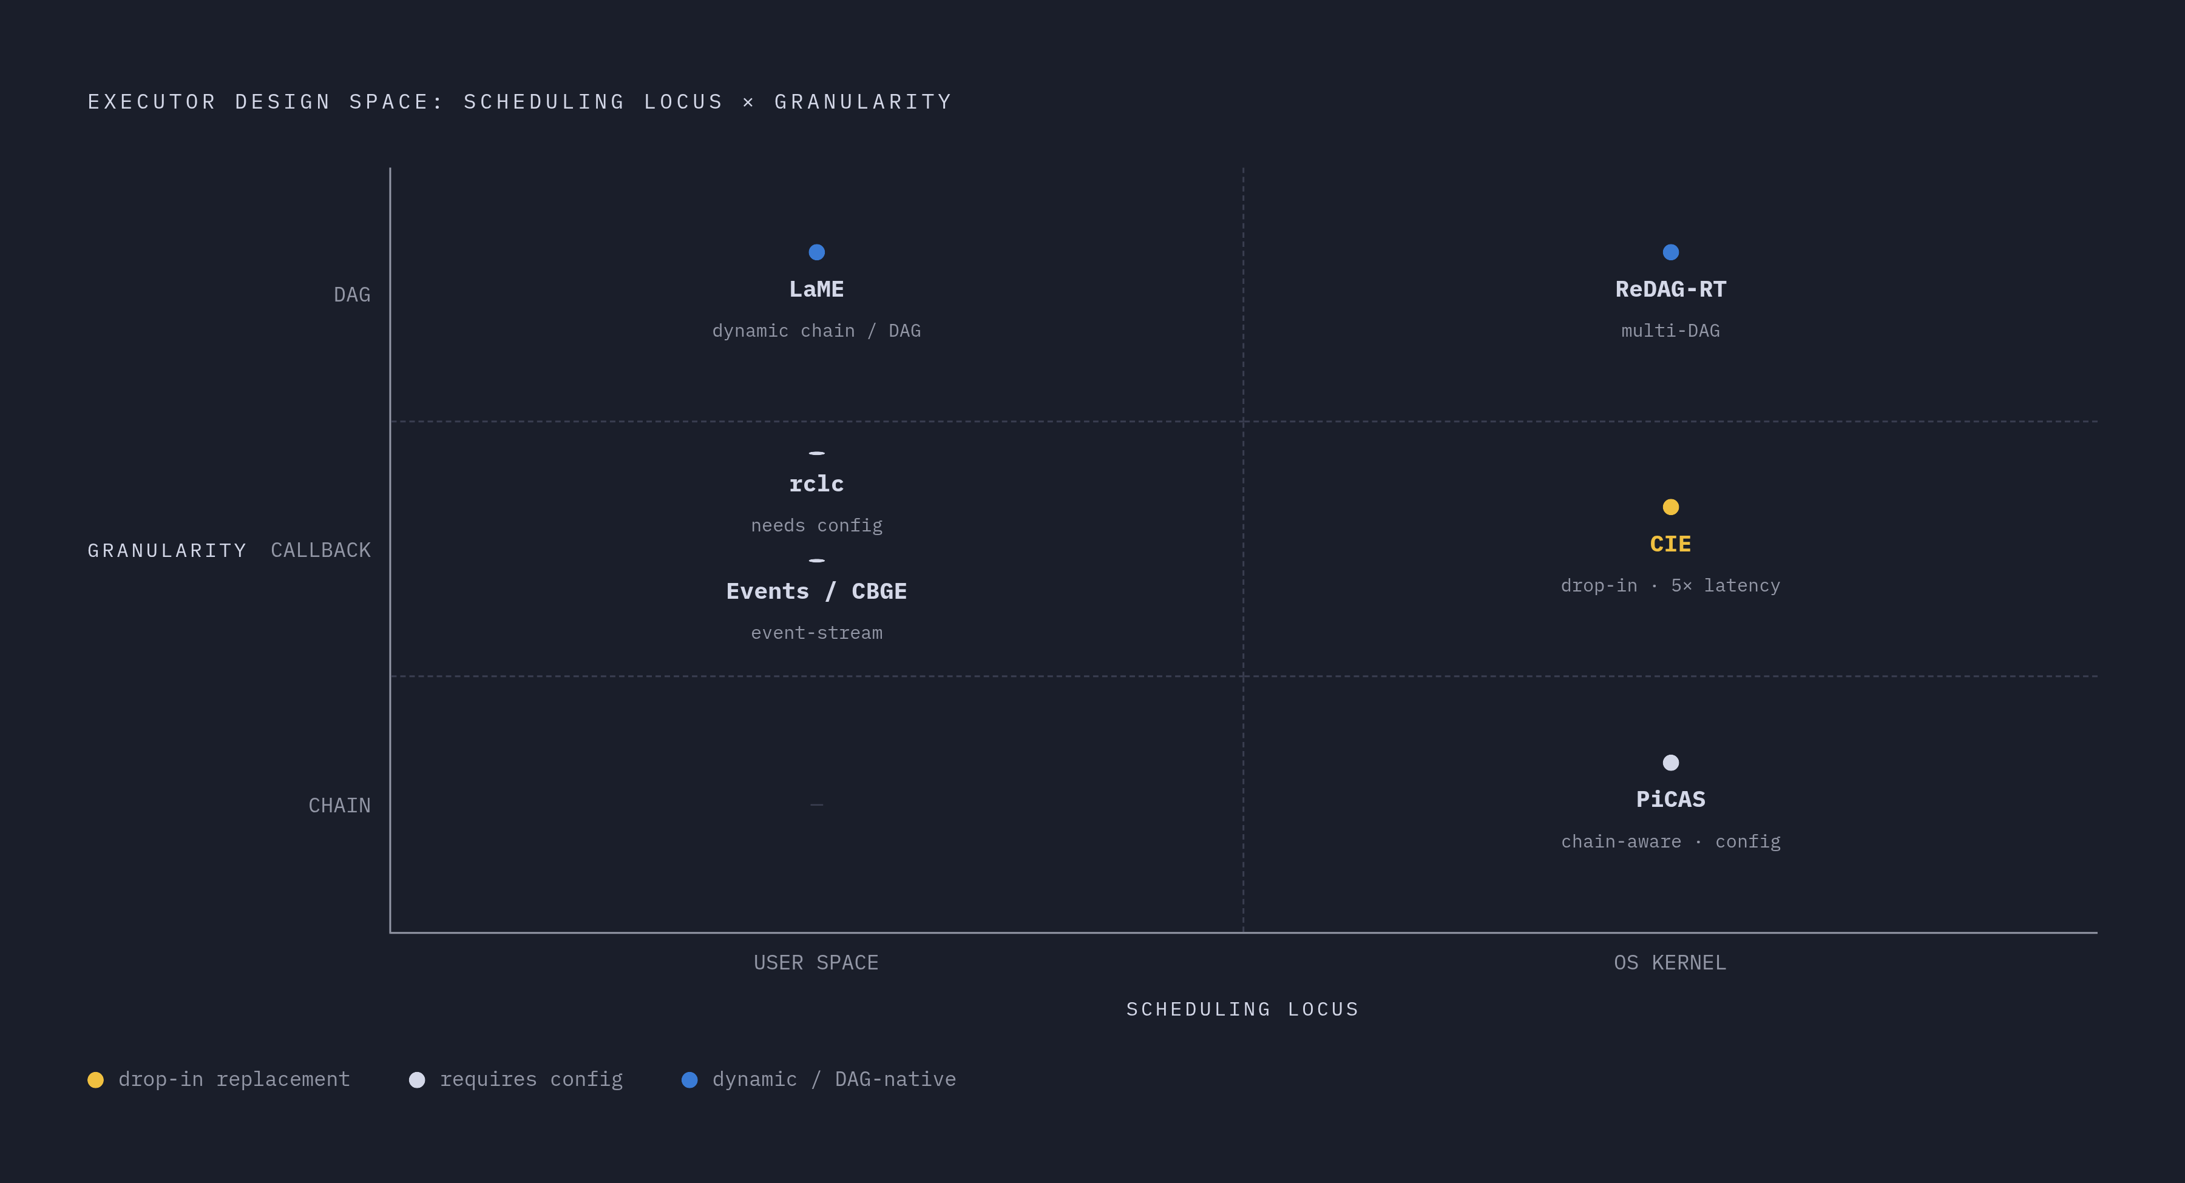Click the 'drop-in · 5× latency' subtitle
This screenshot has height=1183, width=2185.
click(1671, 586)
